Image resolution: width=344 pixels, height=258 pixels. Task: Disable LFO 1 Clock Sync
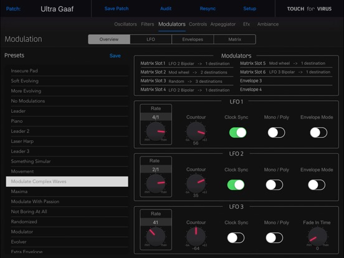coord(237,133)
